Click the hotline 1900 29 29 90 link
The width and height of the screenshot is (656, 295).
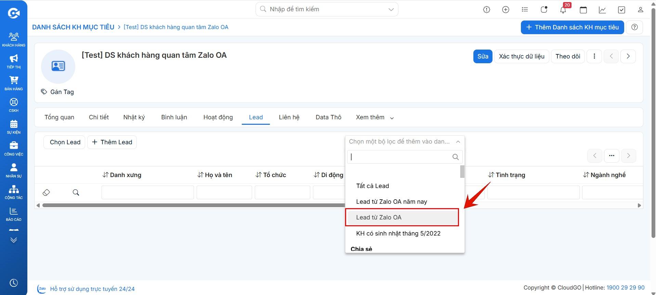click(626, 287)
